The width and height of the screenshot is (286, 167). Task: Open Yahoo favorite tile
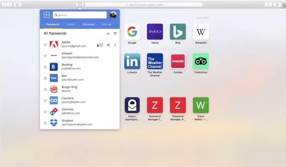tap(155, 32)
